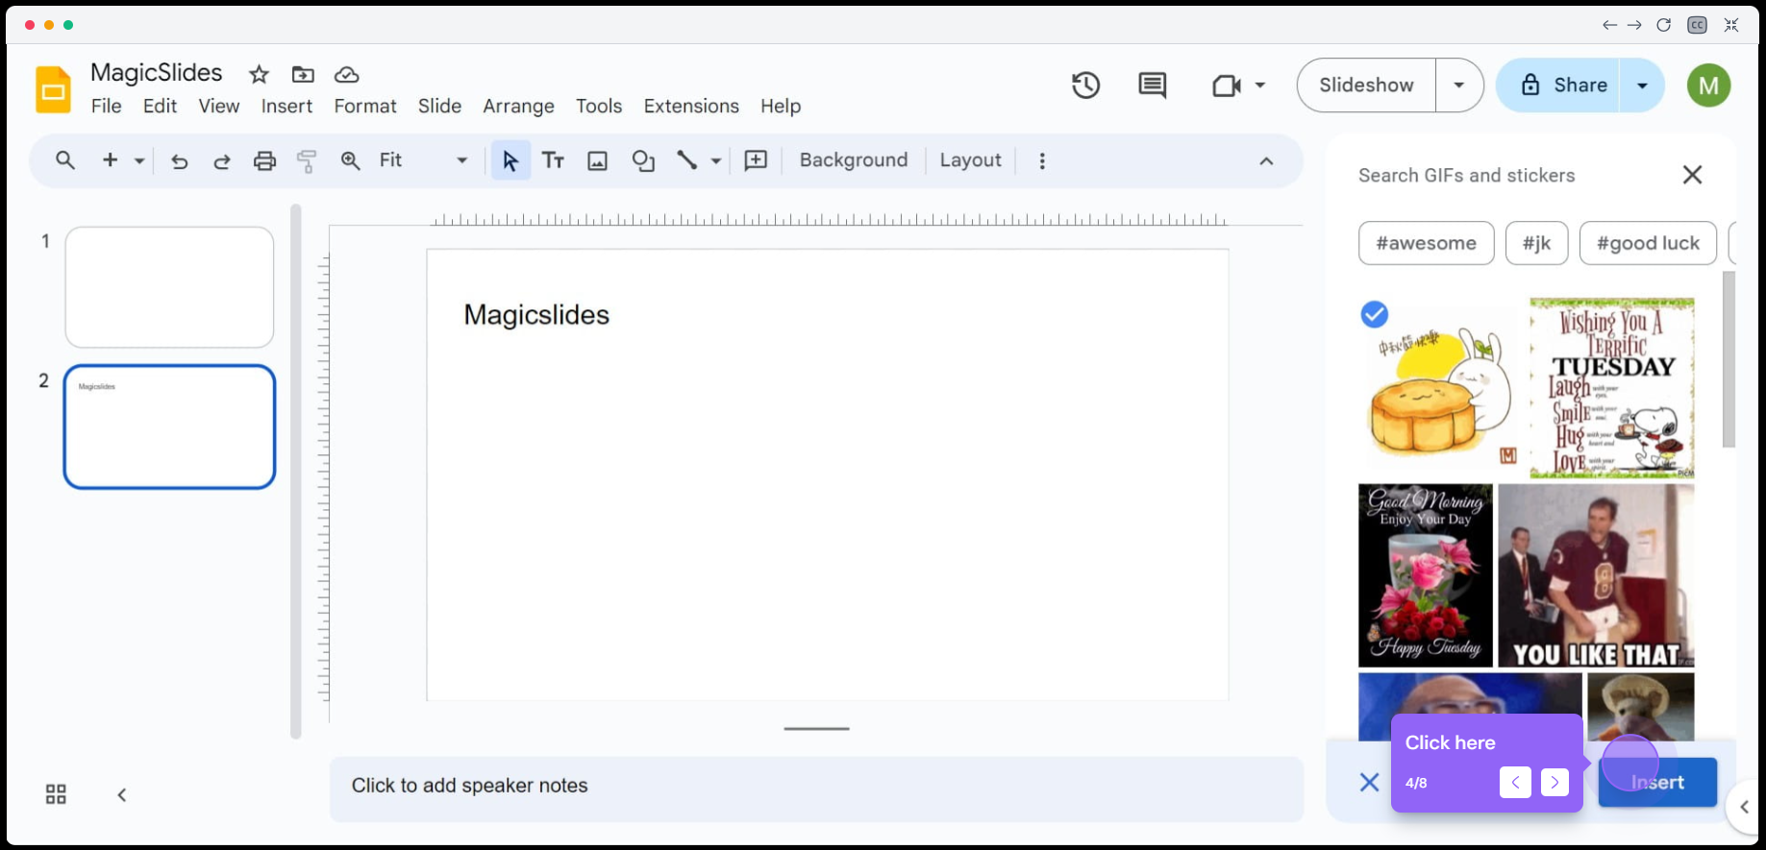The height and width of the screenshot is (850, 1766).
Task: Star the MagicSlides presentation
Action: tap(259, 74)
